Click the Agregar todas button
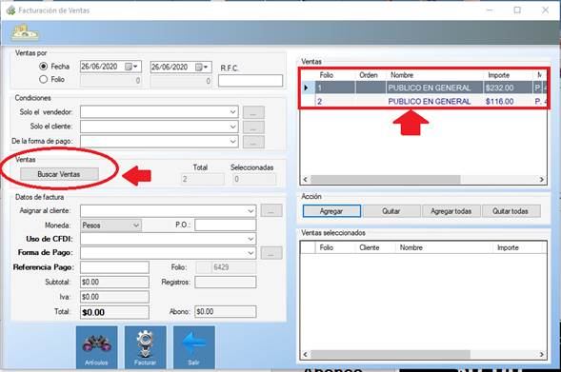 coord(451,211)
